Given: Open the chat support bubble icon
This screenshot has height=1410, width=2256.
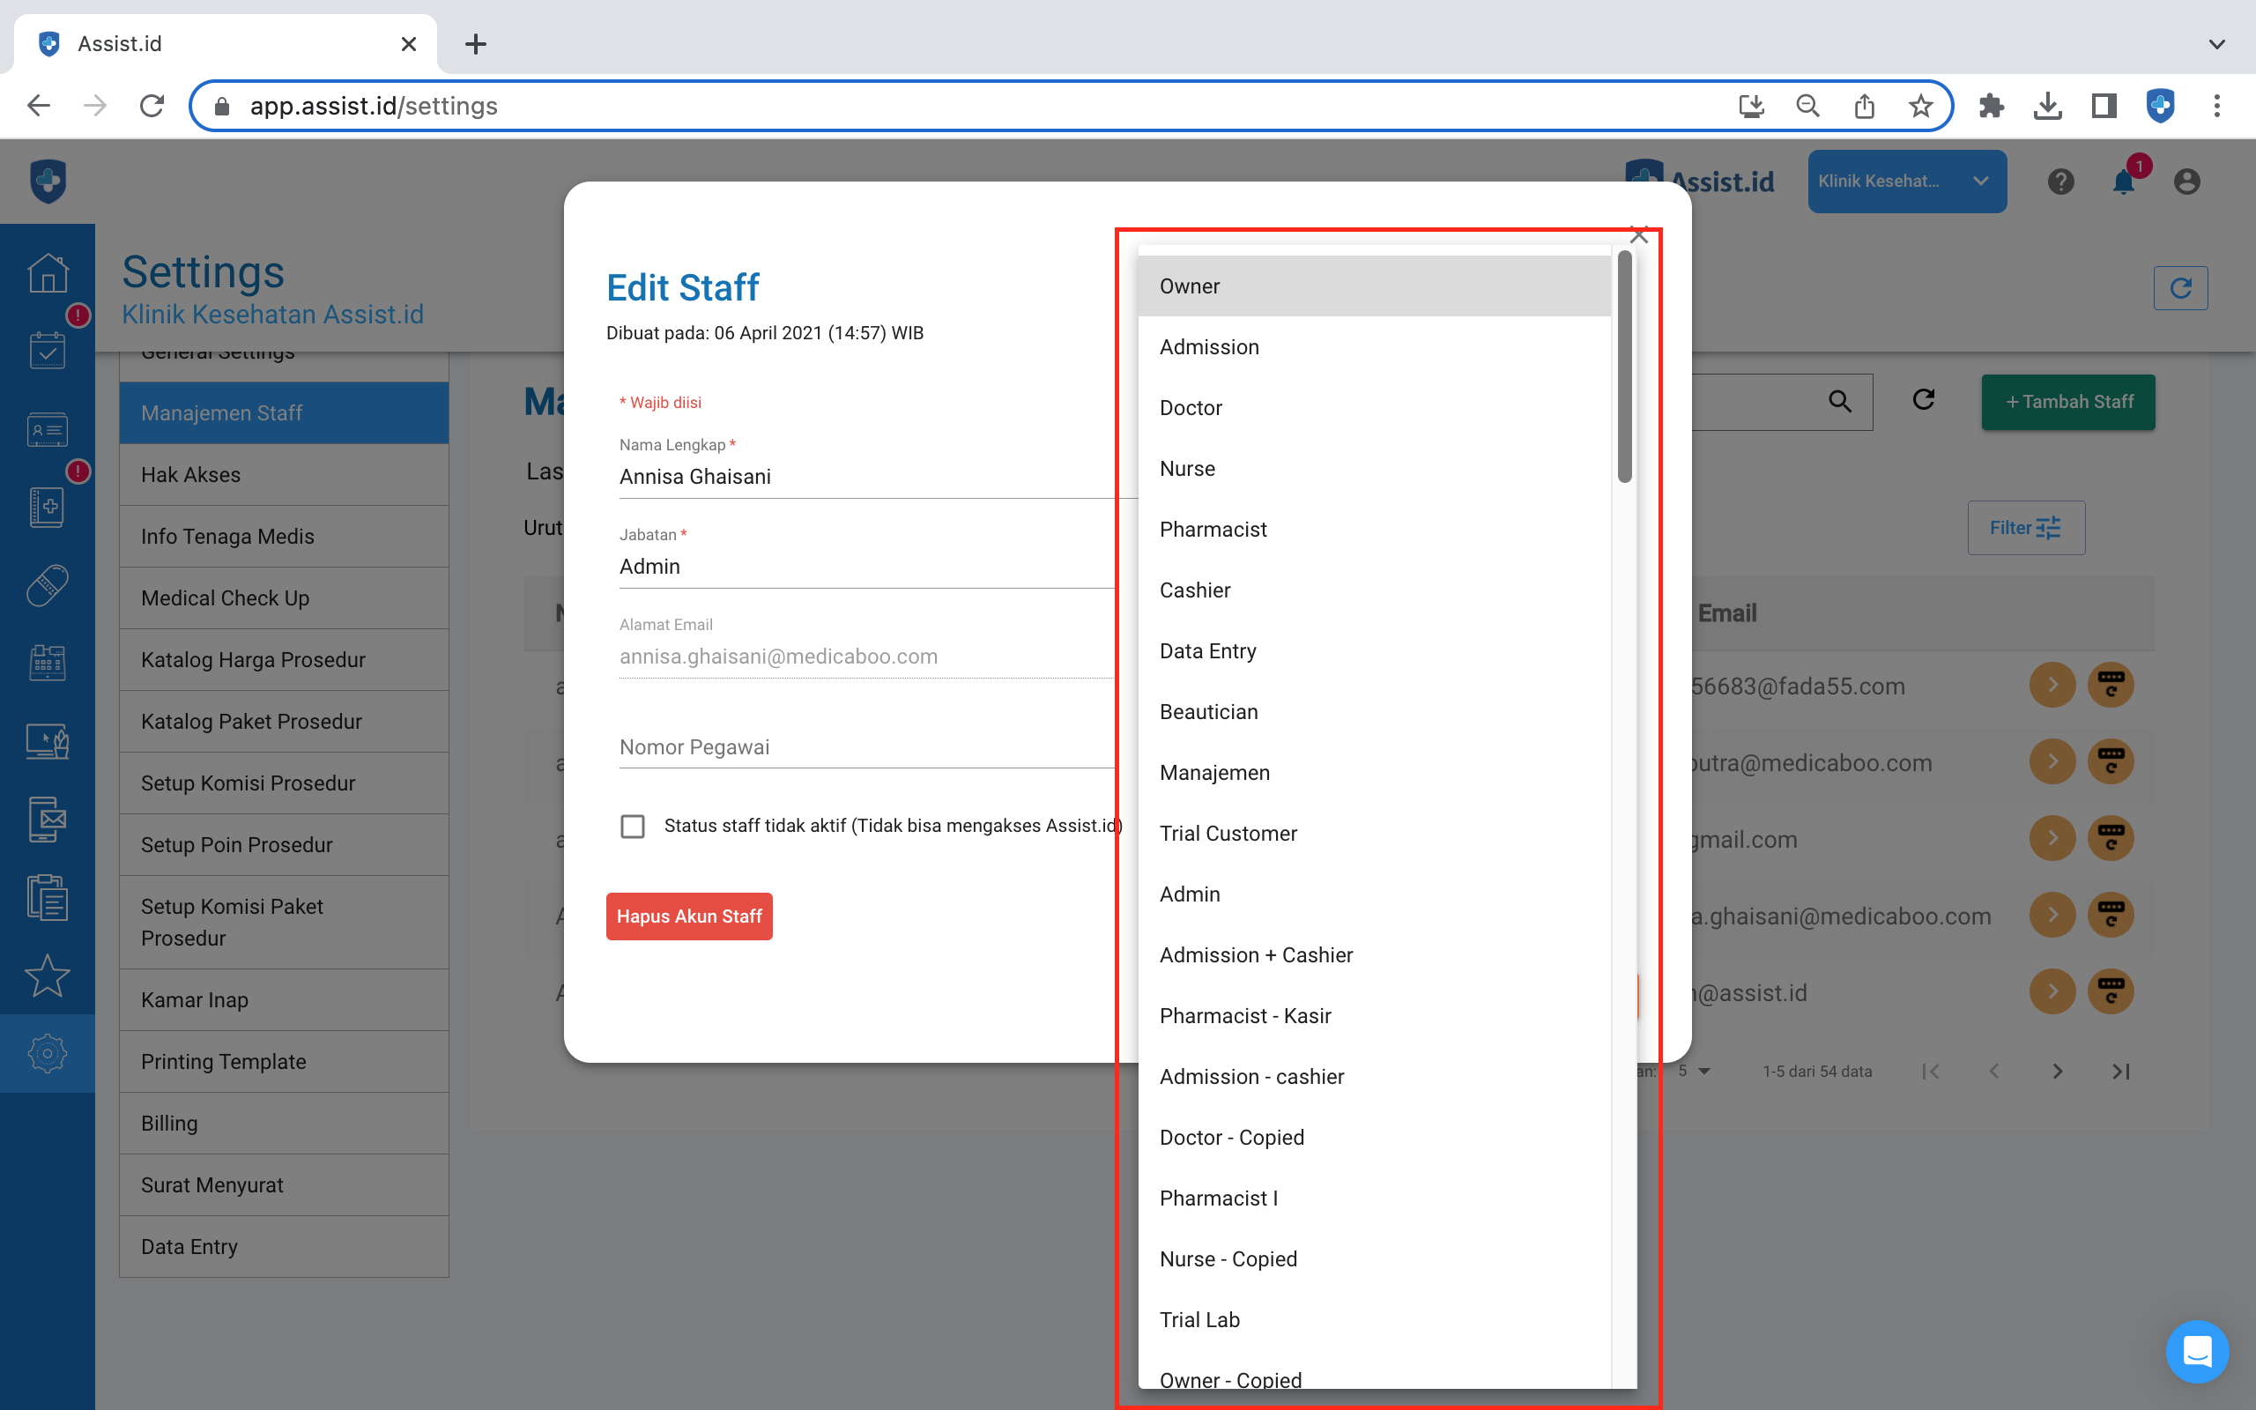Looking at the screenshot, I should pyautogui.click(x=2196, y=1351).
